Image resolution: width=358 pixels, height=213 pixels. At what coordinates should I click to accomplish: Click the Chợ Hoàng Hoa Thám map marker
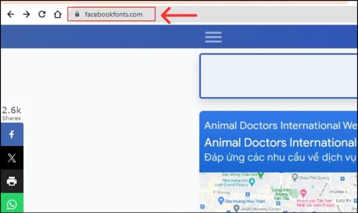221,201
